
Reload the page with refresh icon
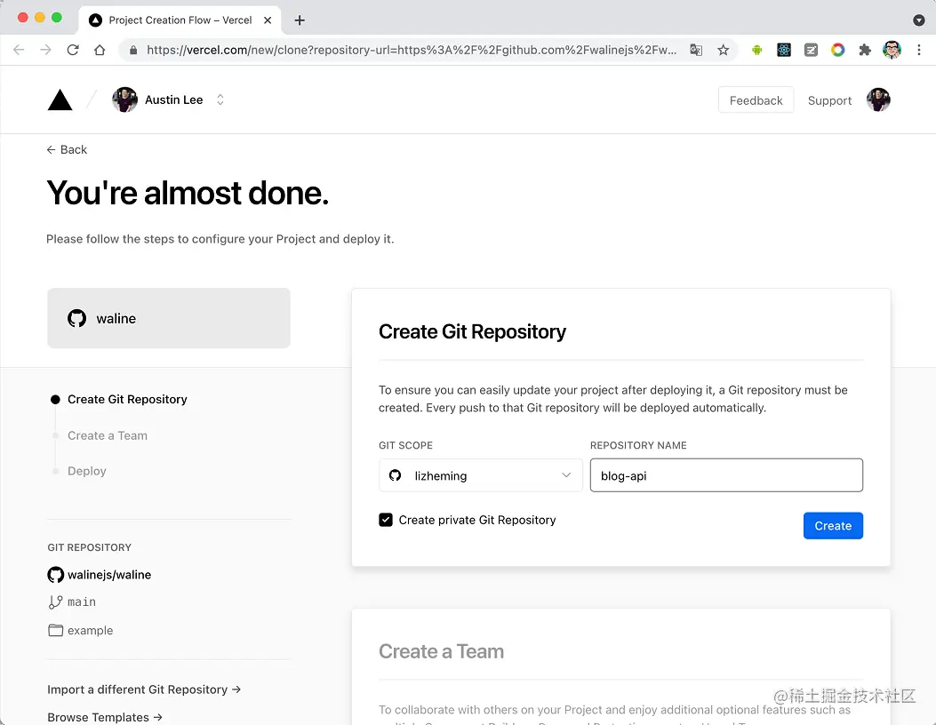pyautogui.click(x=73, y=50)
